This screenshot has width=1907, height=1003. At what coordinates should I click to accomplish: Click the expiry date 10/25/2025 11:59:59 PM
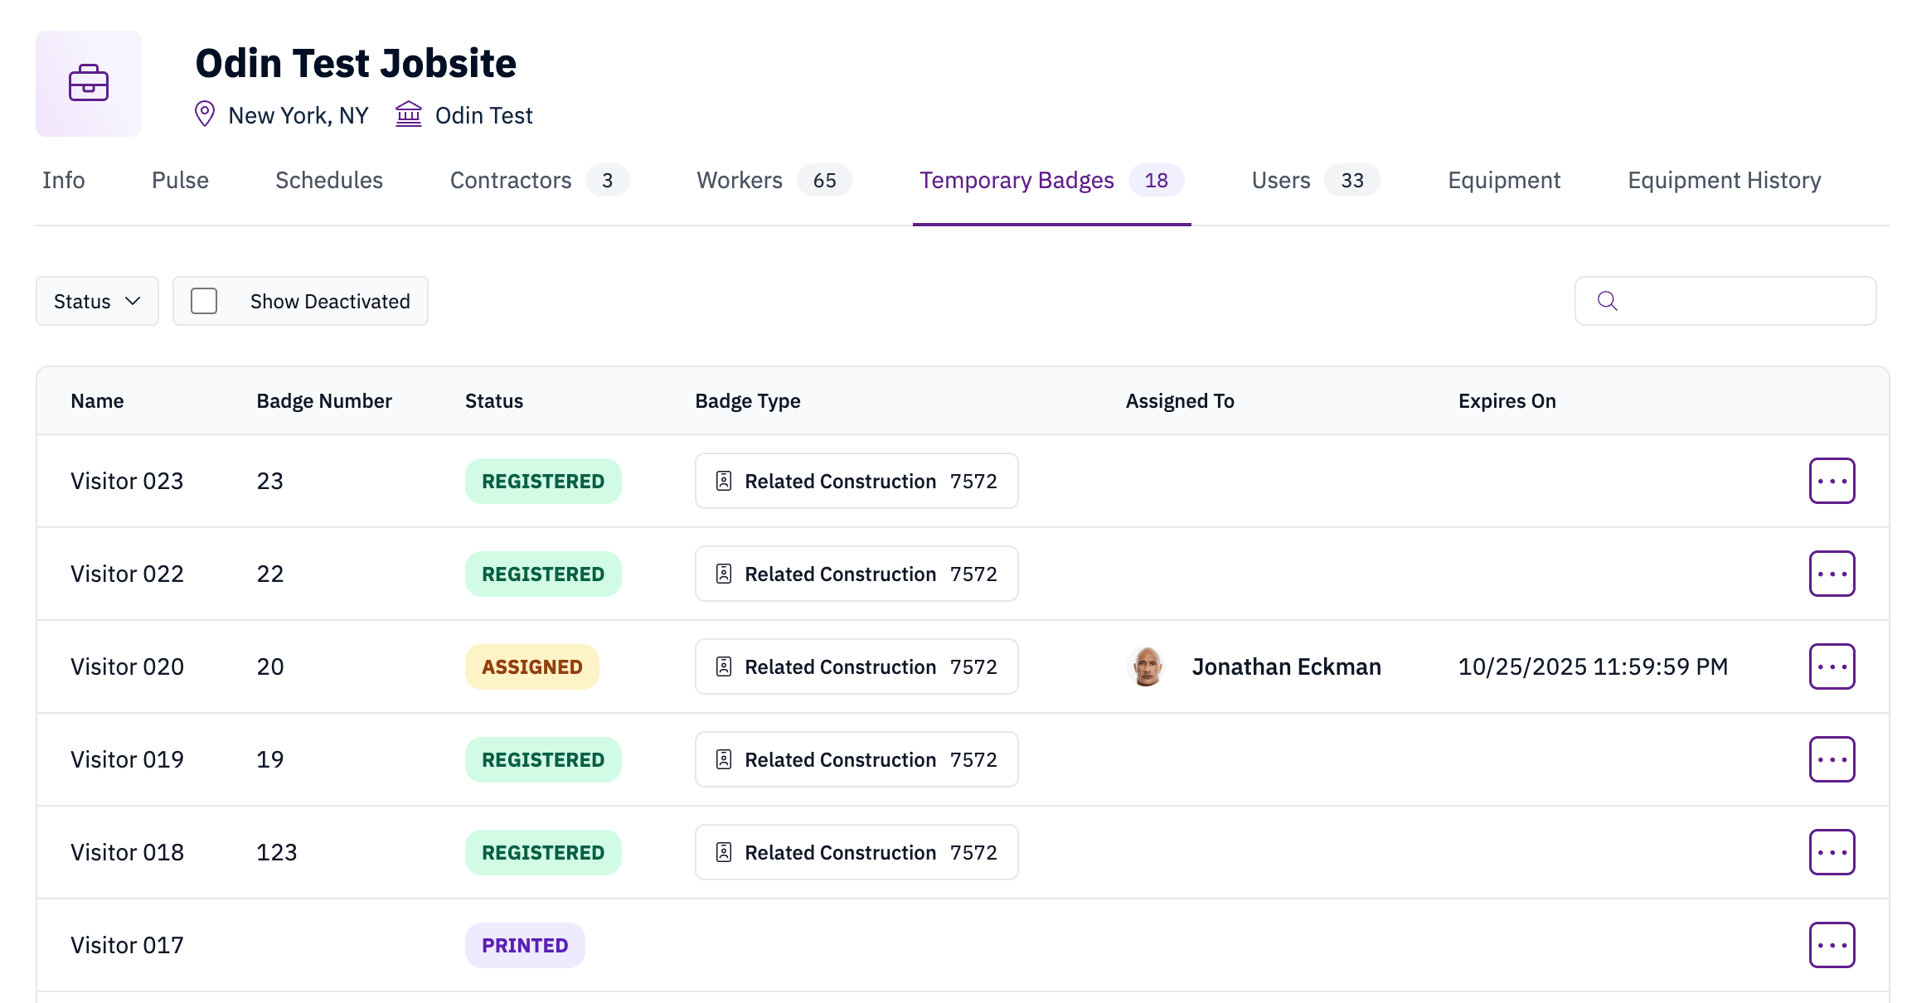click(x=1593, y=666)
